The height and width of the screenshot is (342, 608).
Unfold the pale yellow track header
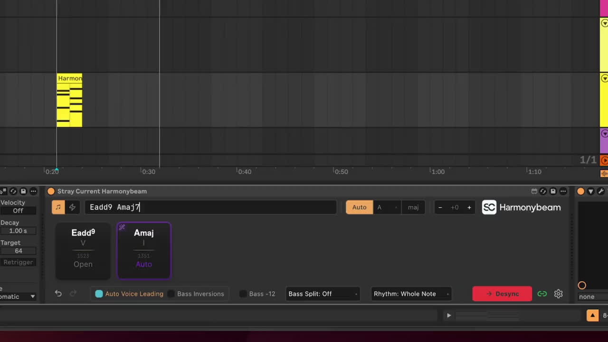(x=604, y=23)
